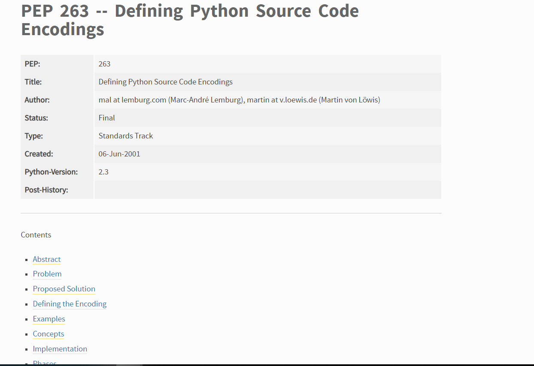Viewport: 534px width, 366px height.
Task: Click the PEP number value 263
Action: (x=104, y=64)
